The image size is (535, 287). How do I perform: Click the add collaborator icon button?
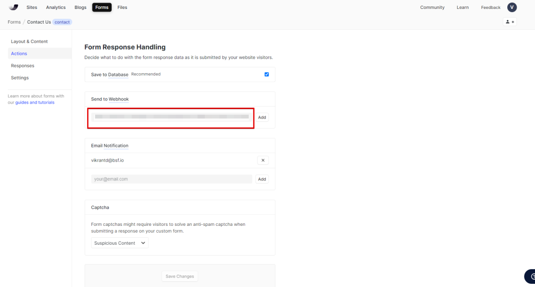click(x=509, y=22)
